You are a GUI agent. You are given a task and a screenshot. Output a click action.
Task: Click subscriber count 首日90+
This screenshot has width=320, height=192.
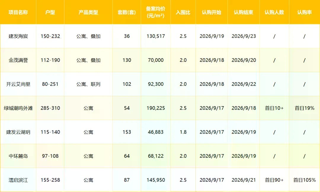(274, 180)
